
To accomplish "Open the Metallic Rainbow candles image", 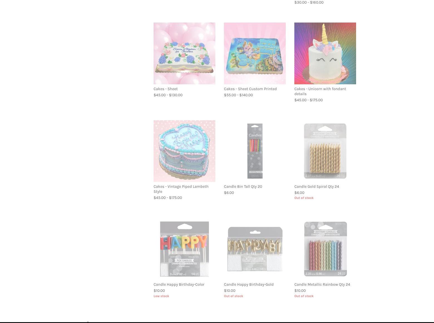I will coord(325,249).
